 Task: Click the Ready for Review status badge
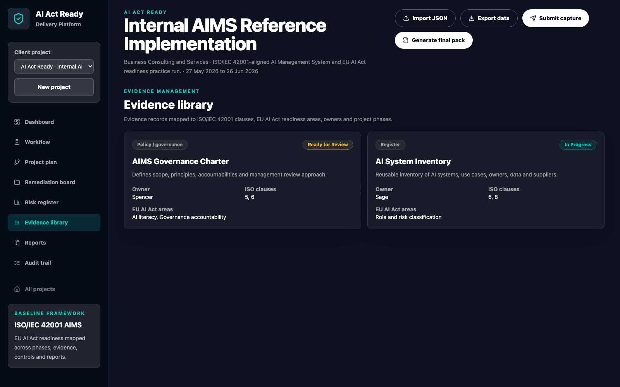point(328,145)
